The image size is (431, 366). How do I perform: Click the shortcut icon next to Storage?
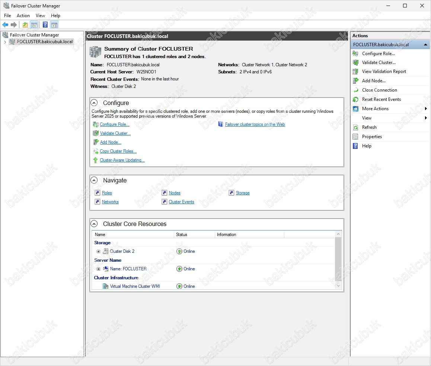click(231, 193)
